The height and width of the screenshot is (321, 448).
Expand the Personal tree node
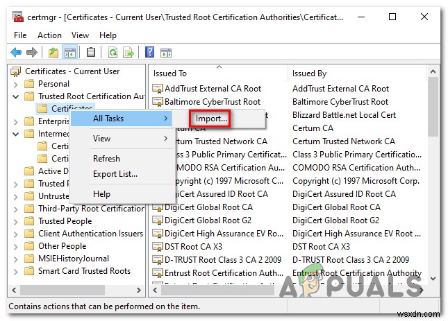[x=16, y=85]
